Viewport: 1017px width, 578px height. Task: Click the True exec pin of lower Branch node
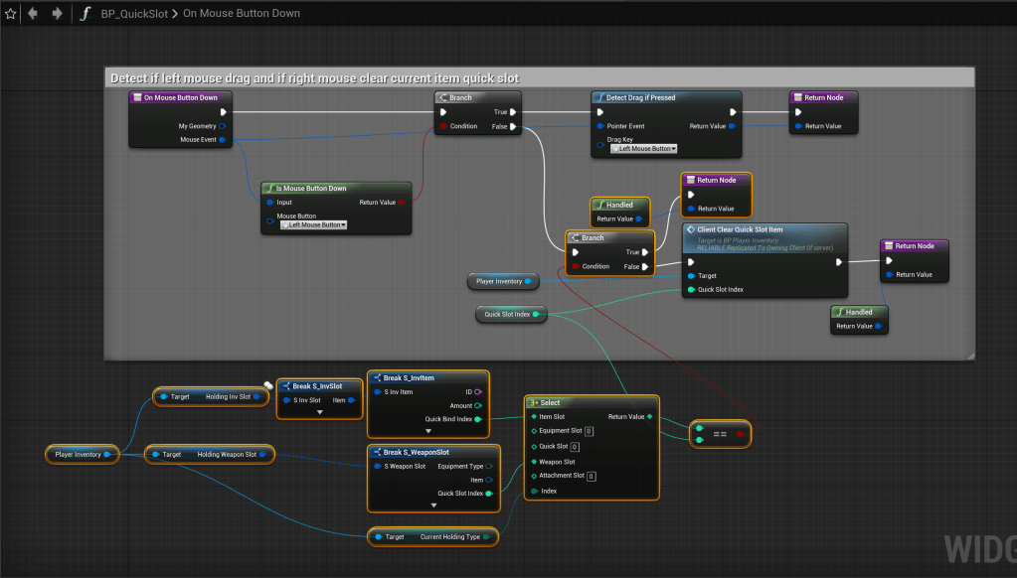point(645,252)
